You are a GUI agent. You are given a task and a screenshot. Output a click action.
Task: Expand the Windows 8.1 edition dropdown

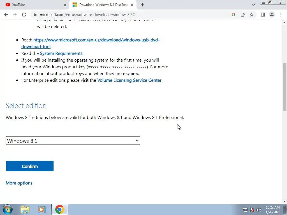point(73,141)
